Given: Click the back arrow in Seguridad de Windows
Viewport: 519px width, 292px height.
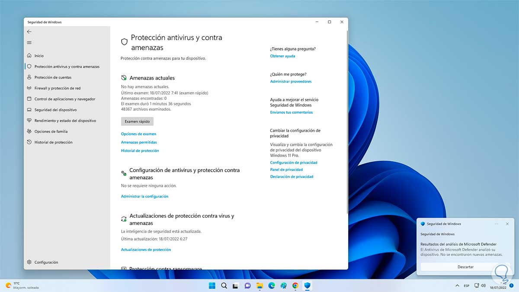Looking at the screenshot, I should (x=29, y=32).
